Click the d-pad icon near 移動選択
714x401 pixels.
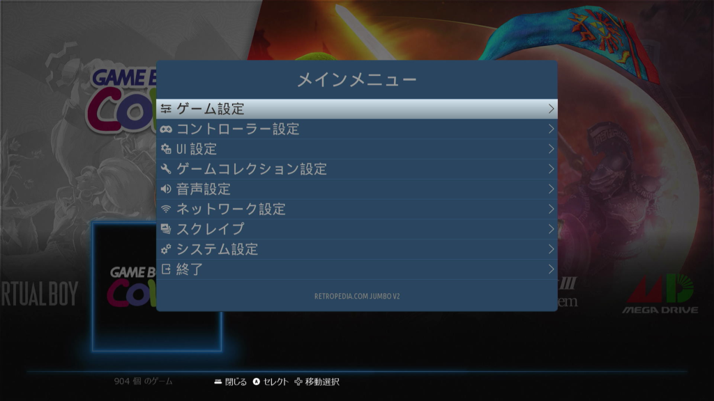[x=299, y=382]
